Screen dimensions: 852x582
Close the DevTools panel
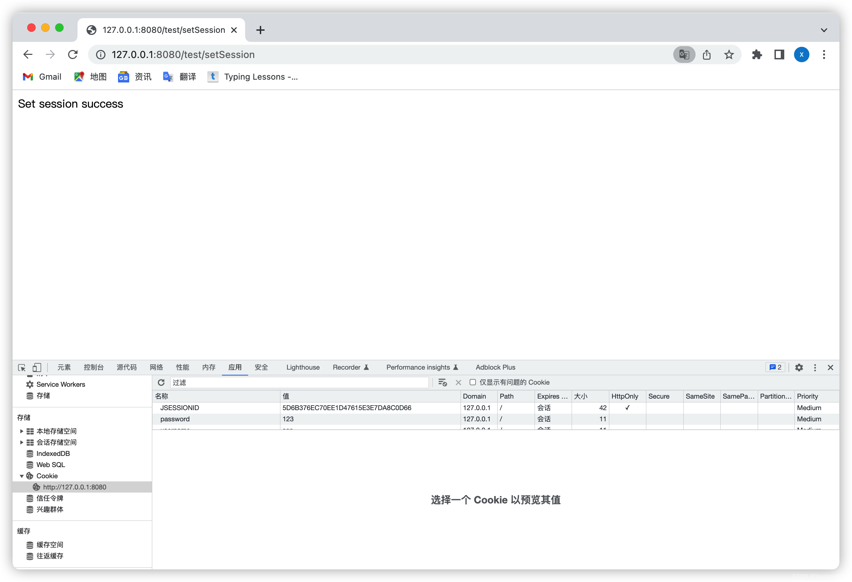(x=830, y=368)
